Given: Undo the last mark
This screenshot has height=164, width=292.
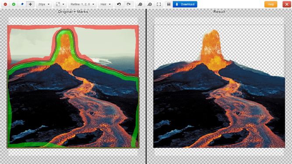Looking at the screenshot, I should [119, 4].
